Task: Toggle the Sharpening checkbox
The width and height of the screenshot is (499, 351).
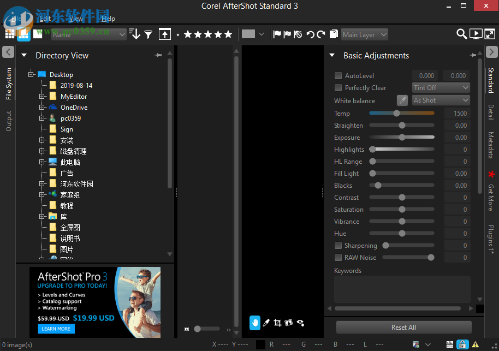Action: coord(337,245)
